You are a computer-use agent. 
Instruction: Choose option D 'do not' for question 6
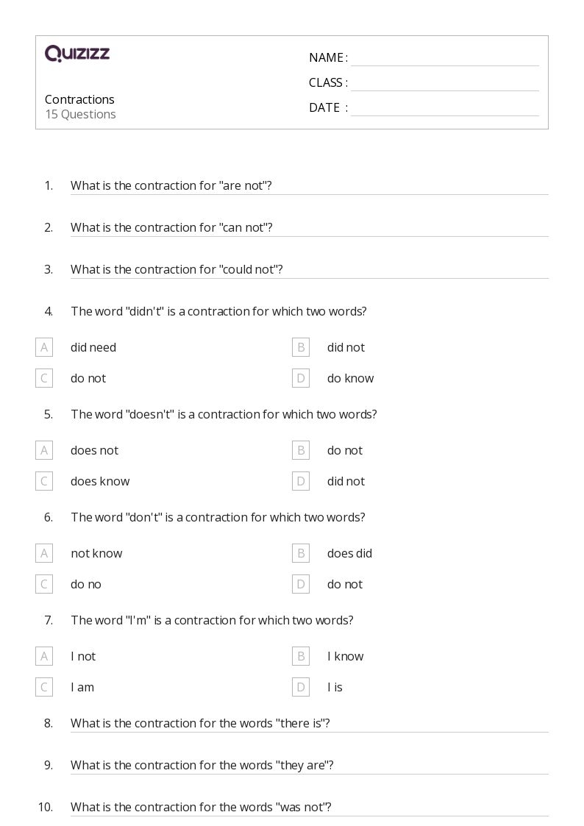(300, 584)
